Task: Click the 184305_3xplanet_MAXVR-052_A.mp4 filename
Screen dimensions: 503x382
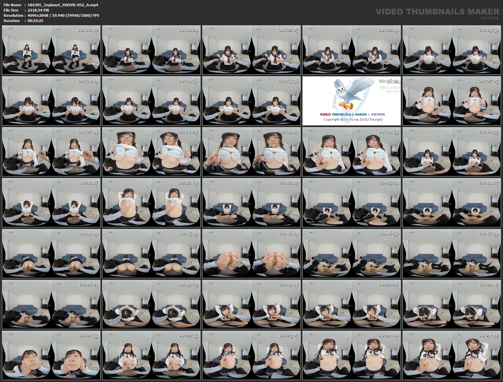Action: [64, 5]
